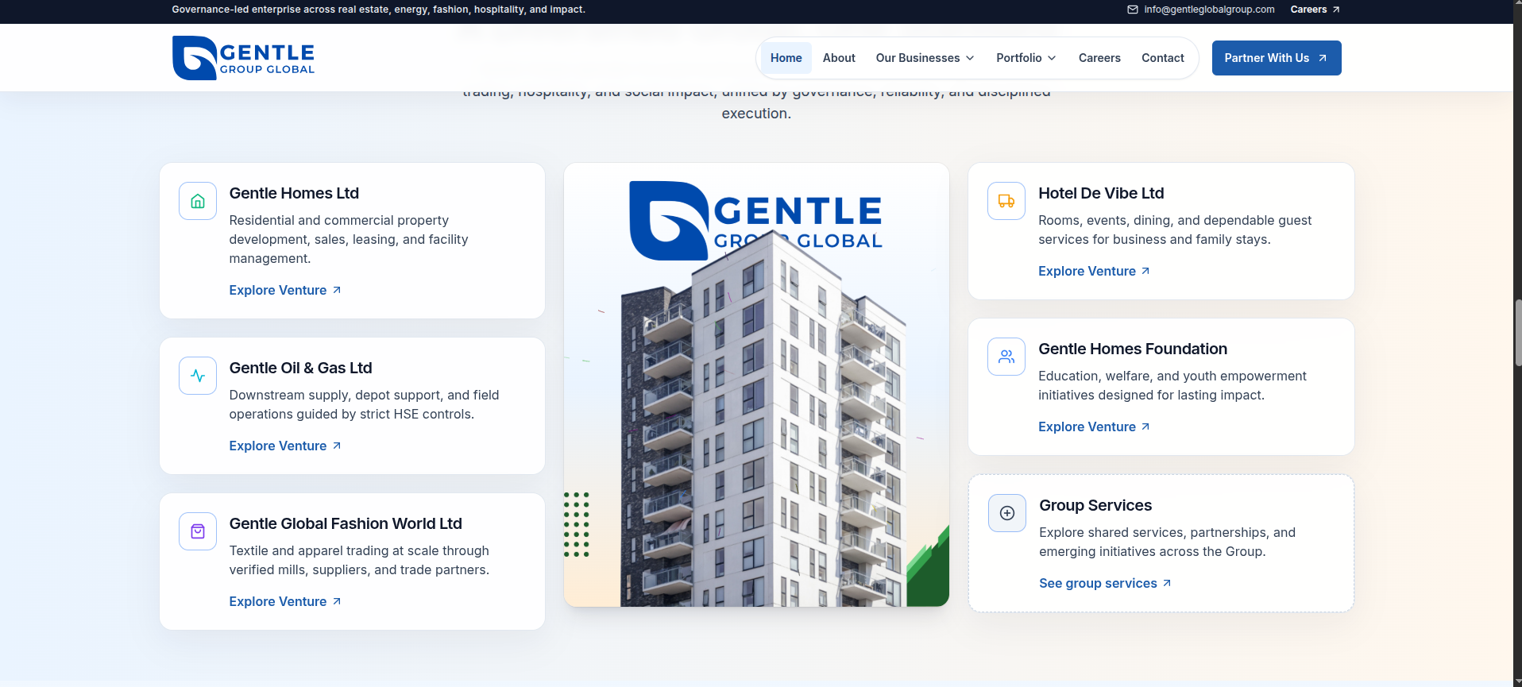Open the Contact page
Image resolution: width=1522 pixels, height=687 pixels.
1163,58
